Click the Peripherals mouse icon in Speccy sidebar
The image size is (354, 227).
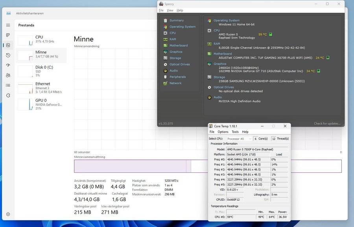(x=165, y=77)
